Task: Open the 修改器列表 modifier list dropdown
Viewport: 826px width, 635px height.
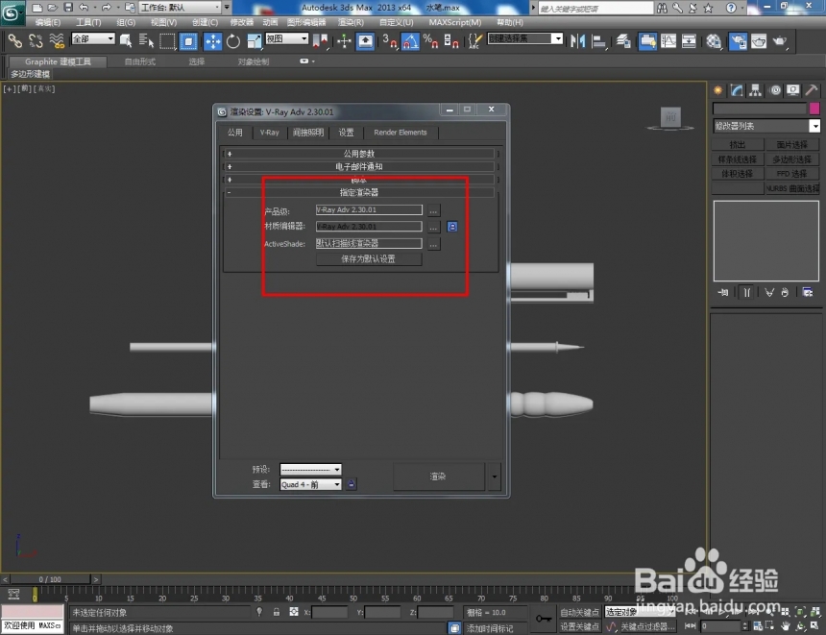Action: pos(814,126)
